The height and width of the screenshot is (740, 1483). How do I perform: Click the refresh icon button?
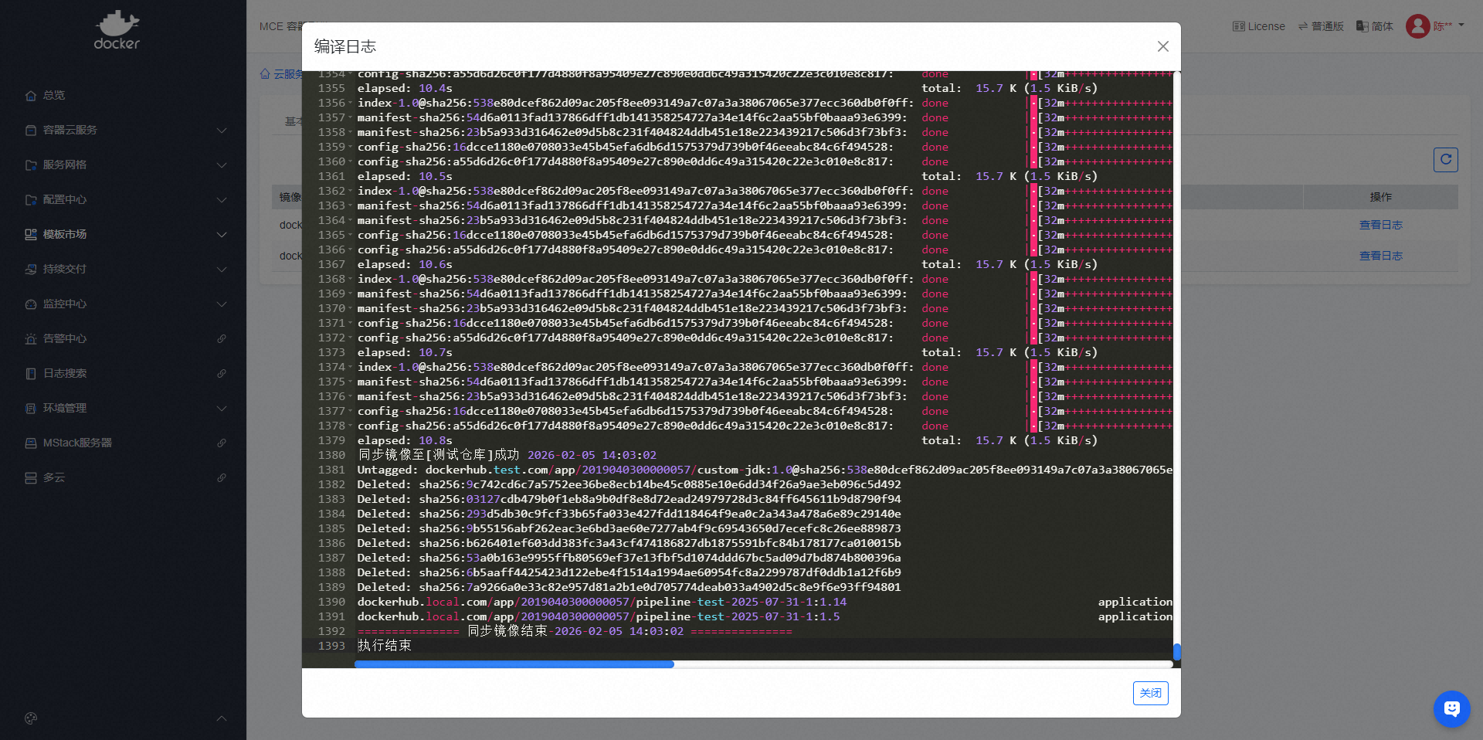click(1445, 160)
